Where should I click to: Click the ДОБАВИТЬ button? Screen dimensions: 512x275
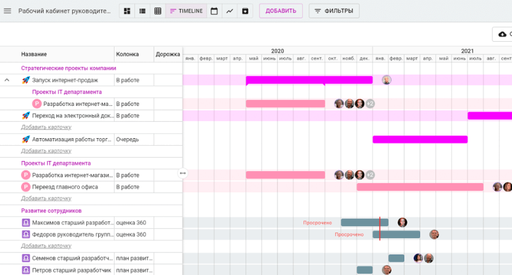[x=281, y=11]
